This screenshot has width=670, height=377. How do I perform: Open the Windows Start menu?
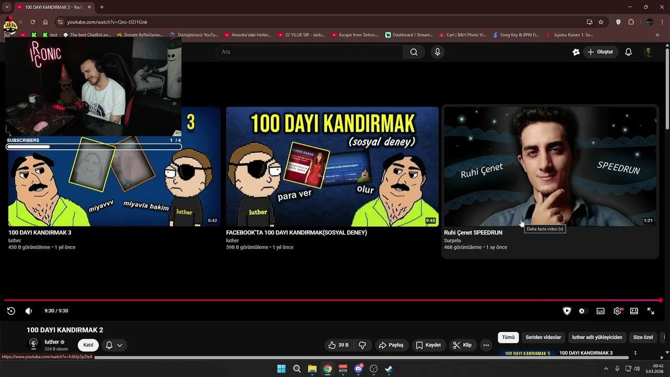click(281, 369)
